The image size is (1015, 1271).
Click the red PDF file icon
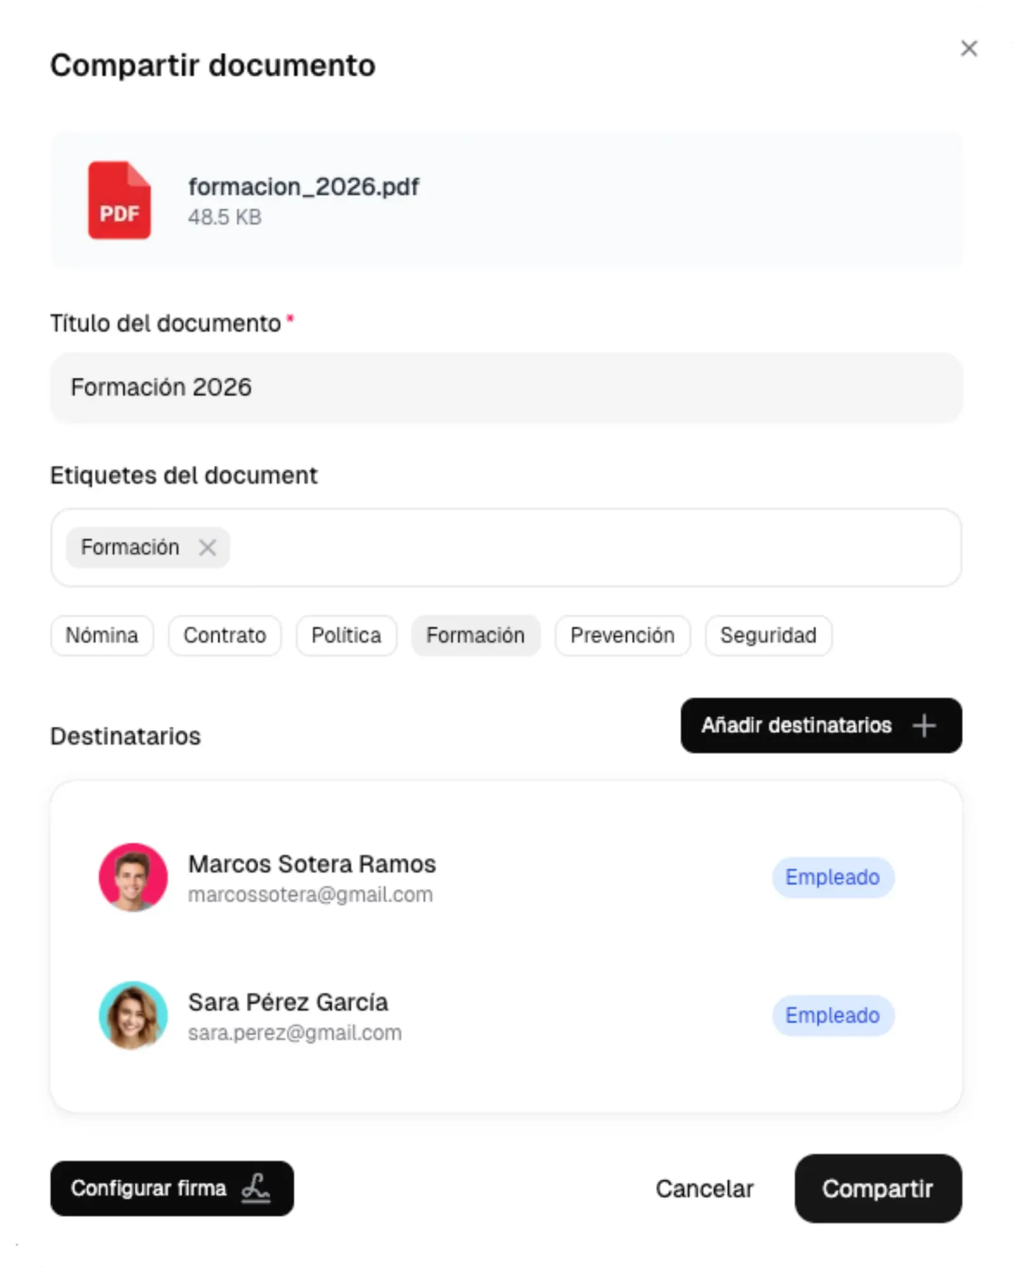pos(119,200)
